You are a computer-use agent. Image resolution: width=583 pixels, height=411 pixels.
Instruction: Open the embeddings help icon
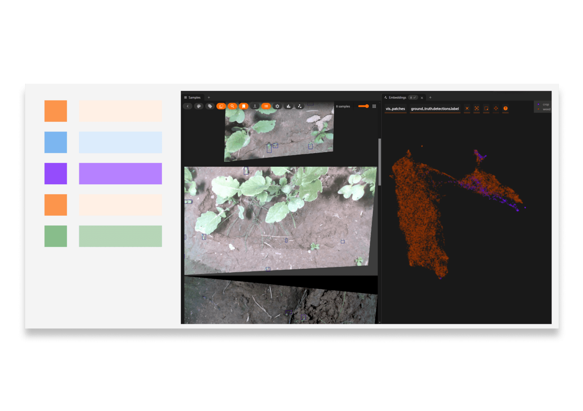[506, 108]
